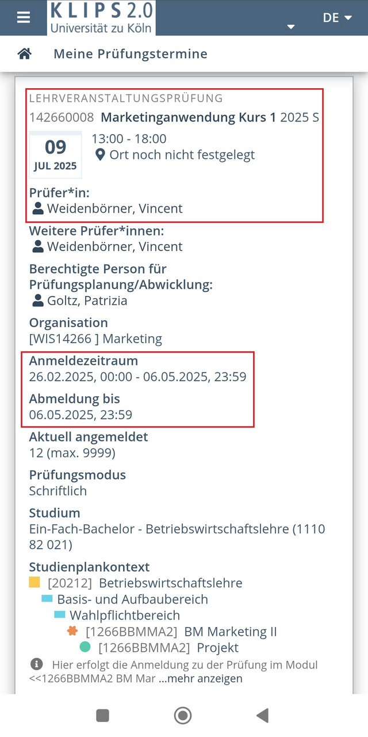Click the yellow square by 20212
Image resolution: width=368 pixels, height=737 pixels.
[x=34, y=583]
